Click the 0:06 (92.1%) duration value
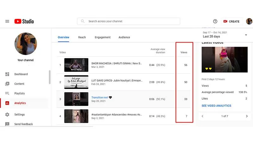Viewport: 253px width, 142px height. 157,99
